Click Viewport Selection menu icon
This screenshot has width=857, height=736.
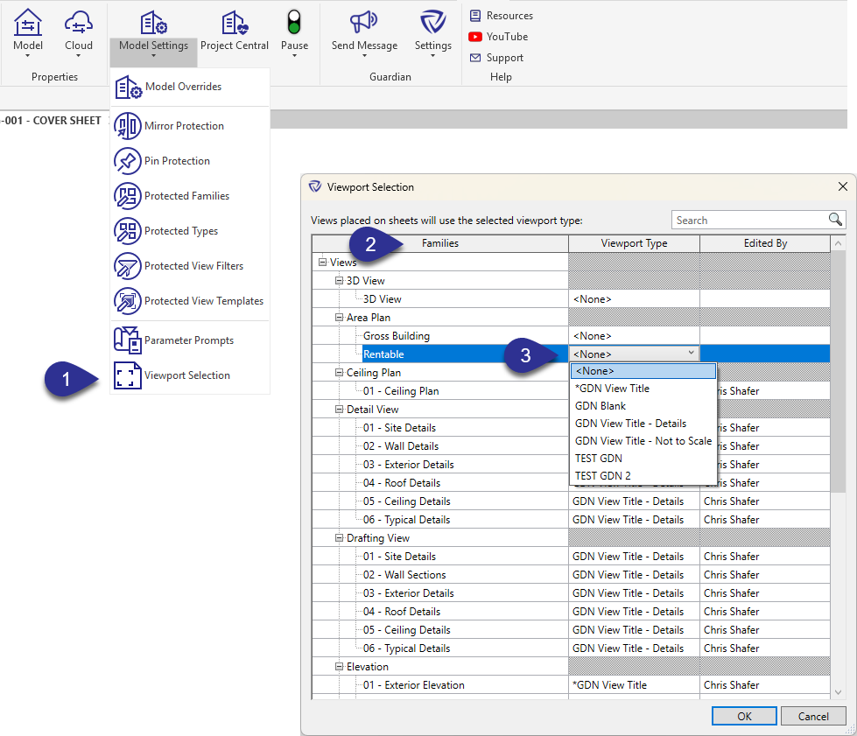(x=127, y=375)
